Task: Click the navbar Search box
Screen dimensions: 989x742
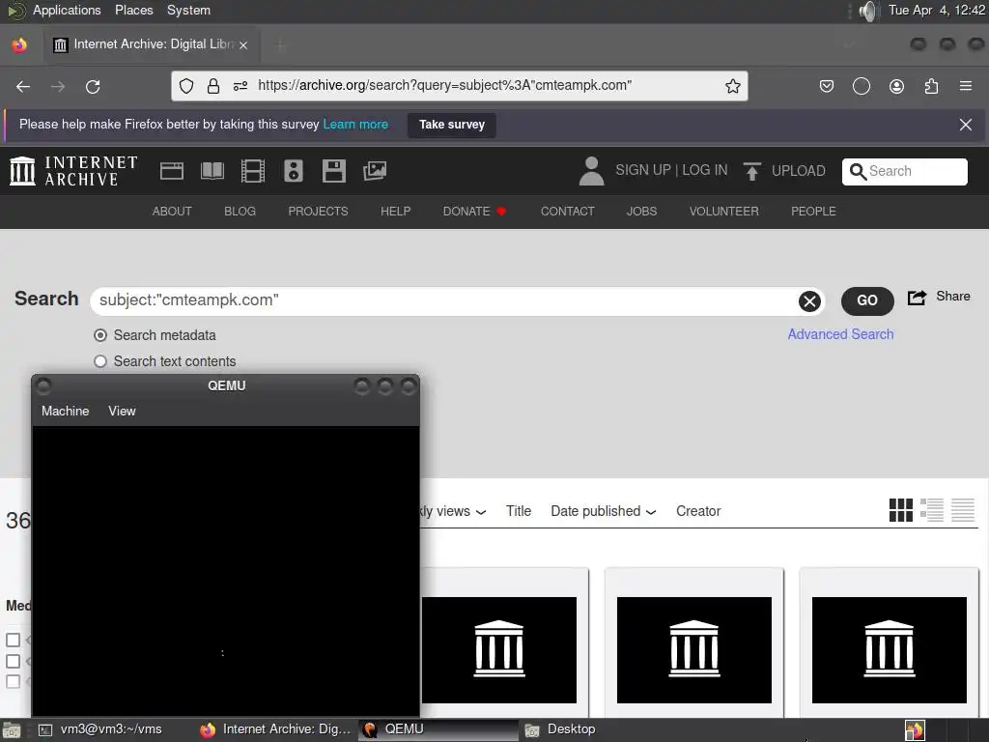Action: pyautogui.click(x=904, y=172)
